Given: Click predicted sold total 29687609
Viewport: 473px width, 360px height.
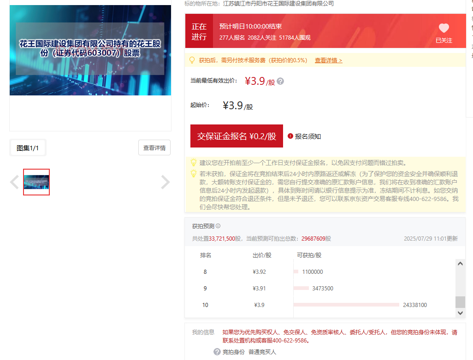Looking at the screenshot, I should pos(313,238).
